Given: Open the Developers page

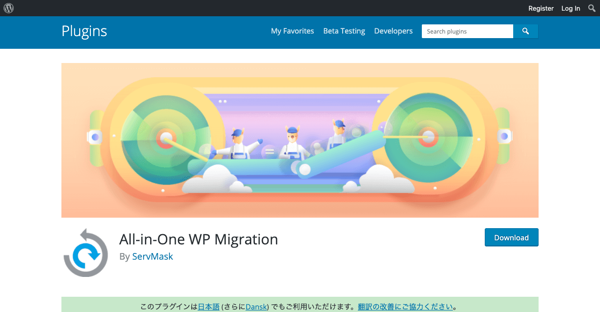Looking at the screenshot, I should 393,30.
